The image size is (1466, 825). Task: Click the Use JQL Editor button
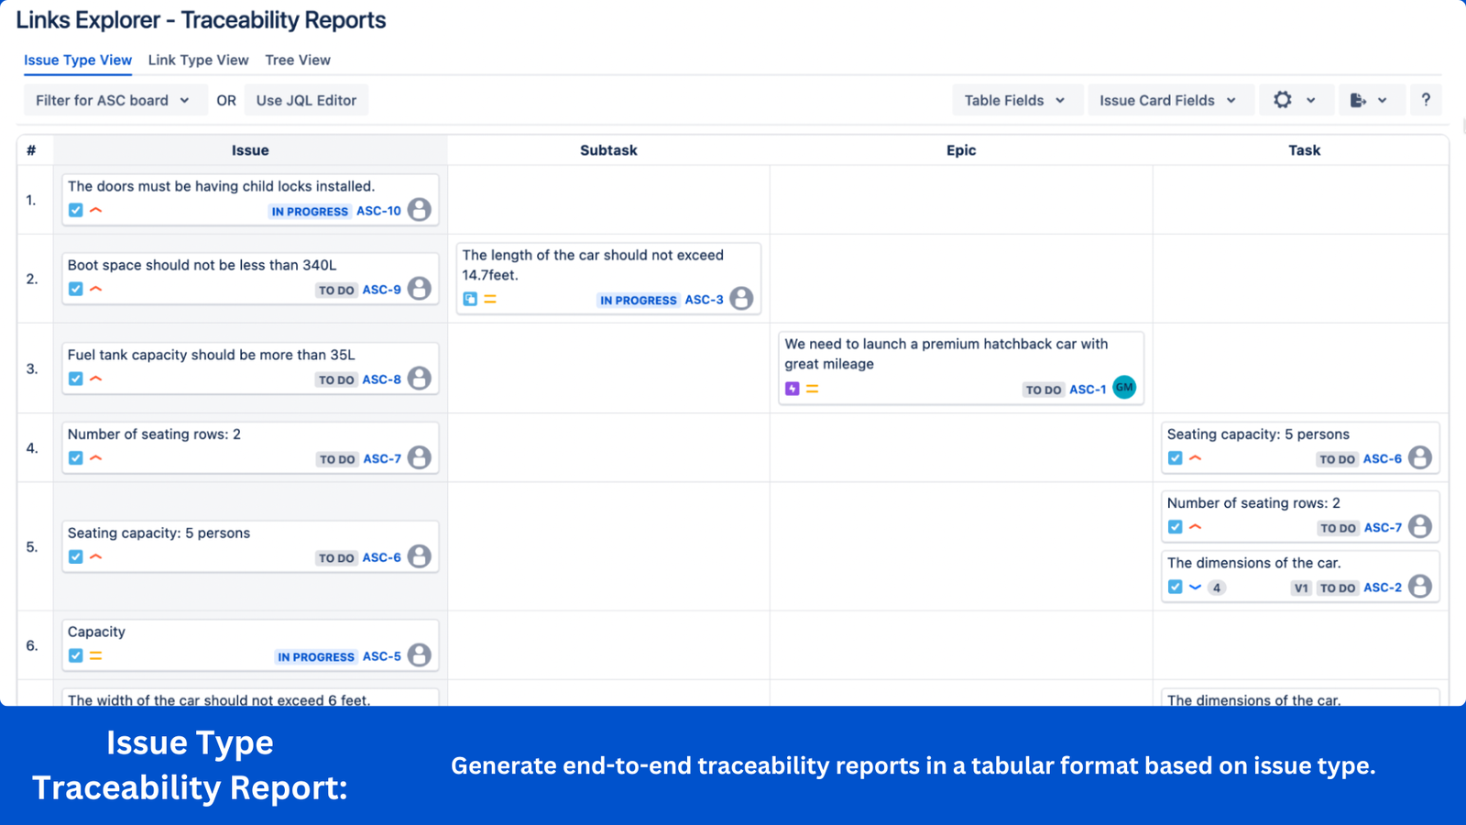(x=306, y=101)
